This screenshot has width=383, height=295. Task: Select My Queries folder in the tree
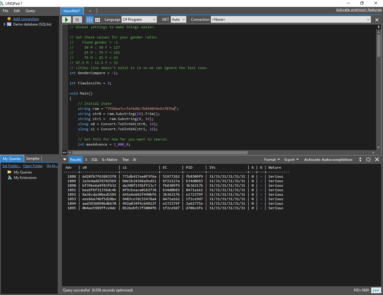pos(23,172)
